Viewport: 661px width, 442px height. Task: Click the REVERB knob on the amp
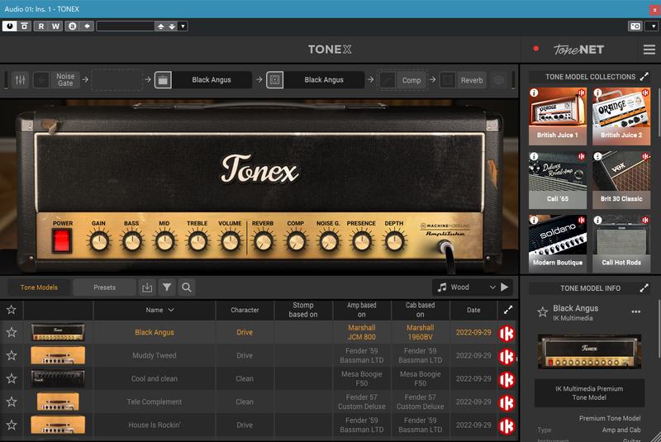click(264, 242)
